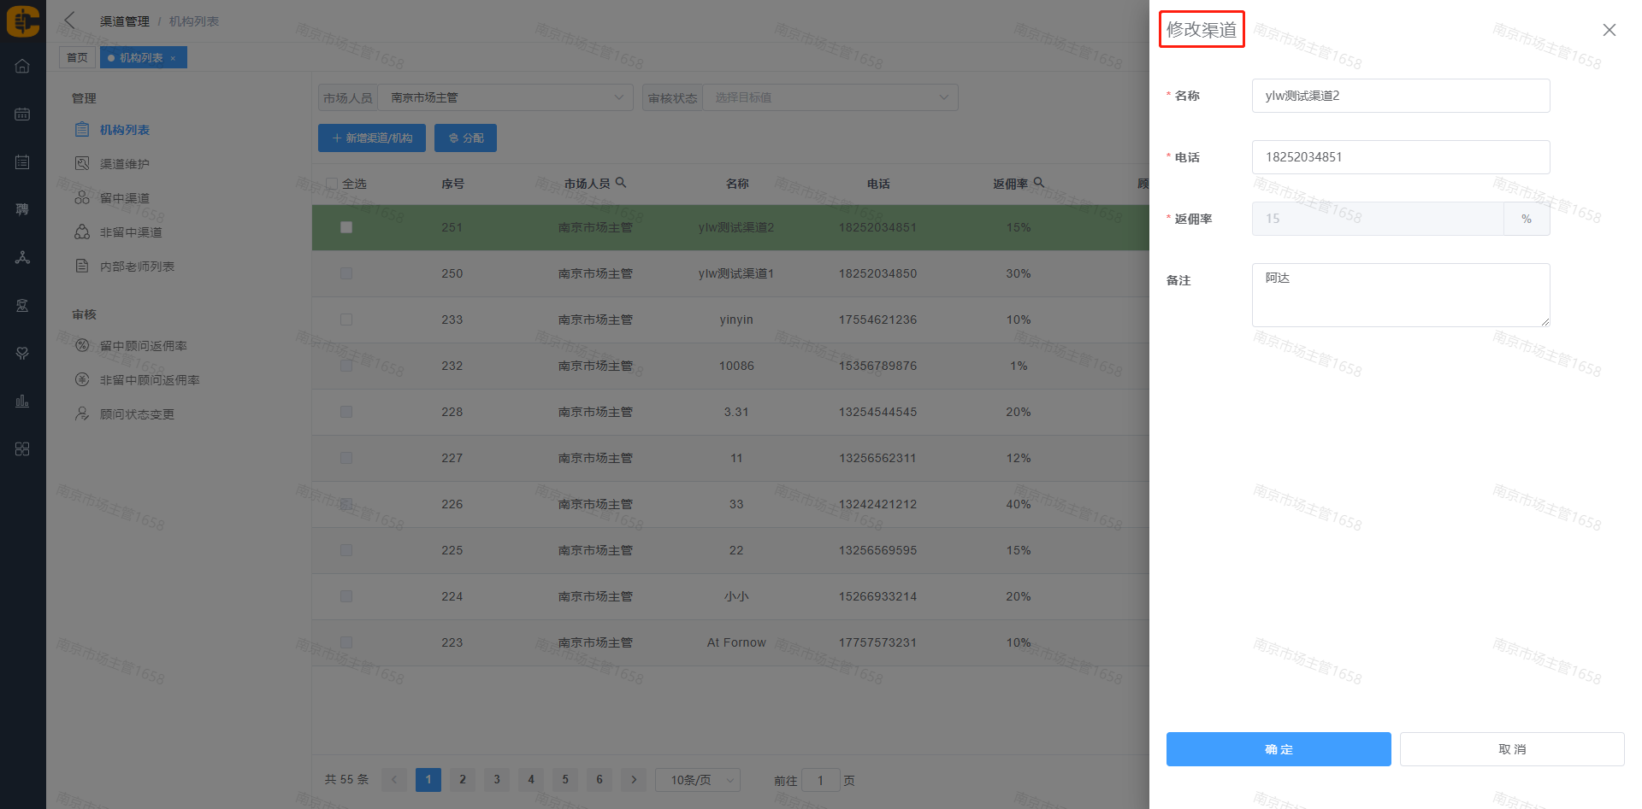Close the 修改渠道 drawer with X icon
This screenshot has height=809, width=1642.
tap(1609, 30)
